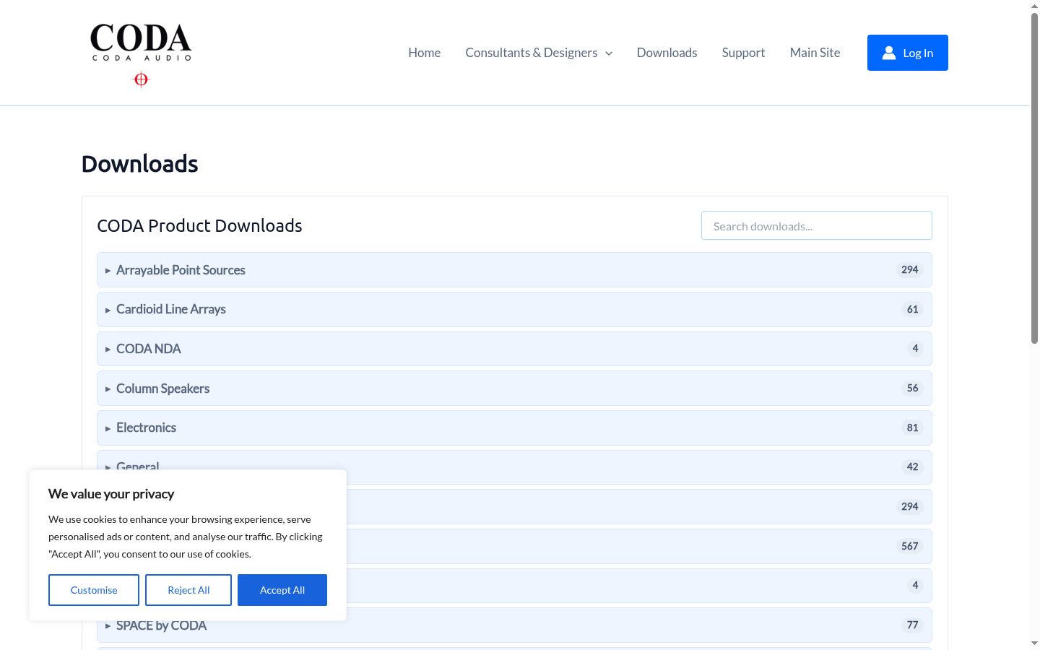Click the chevron next to Consultants & Designers
This screenshot has width=1040, height=650.
click(609, 53)
